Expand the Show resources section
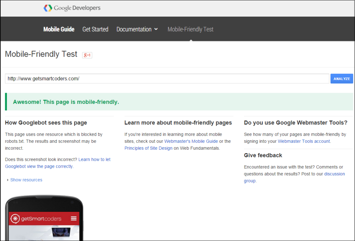Viewport: 355px width, 241px height. [25, 180]
